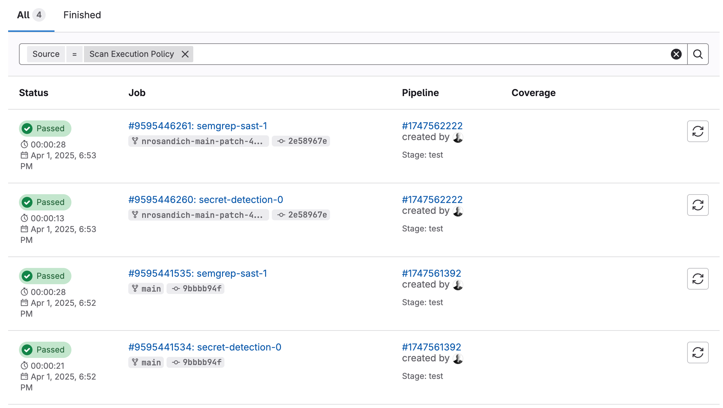Image resolution: width=723 pixels, height=408 pixels.
Task: Click the main branch label in the third row
Action: pyautogui.click(x=151, y=289)
